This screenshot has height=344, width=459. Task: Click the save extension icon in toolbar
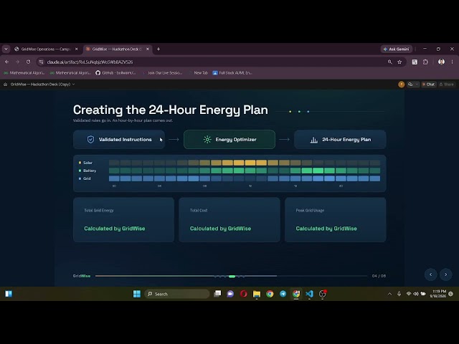point(415,62)
